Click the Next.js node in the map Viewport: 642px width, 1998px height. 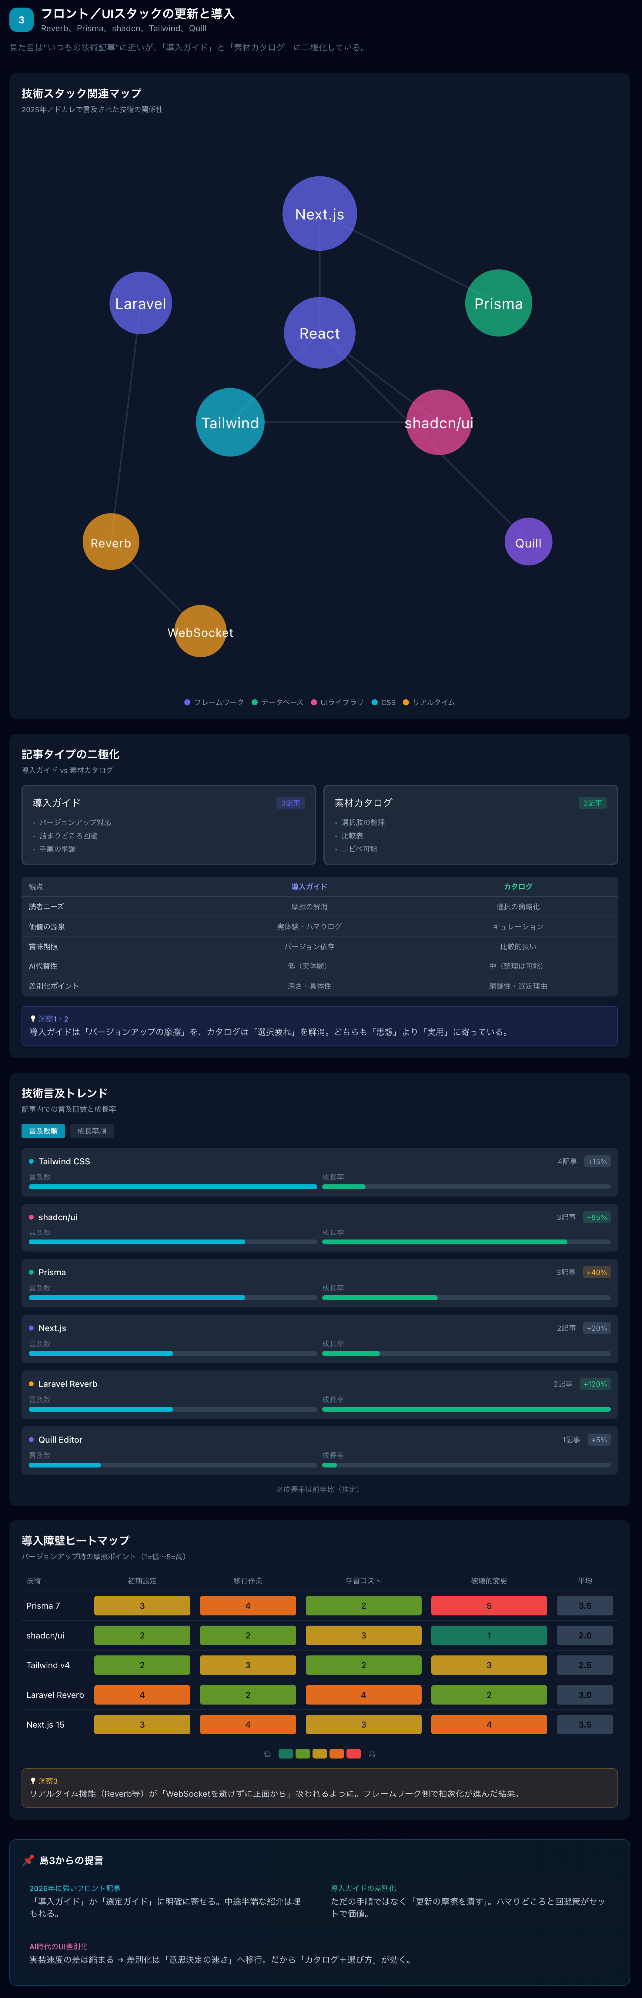(319, 213)
